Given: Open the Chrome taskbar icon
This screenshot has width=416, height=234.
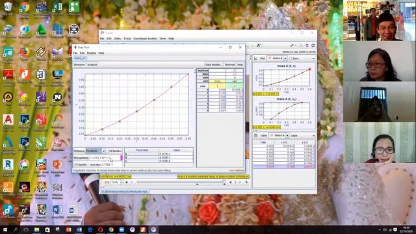Looking at the screenshot, I should [111, 229].
